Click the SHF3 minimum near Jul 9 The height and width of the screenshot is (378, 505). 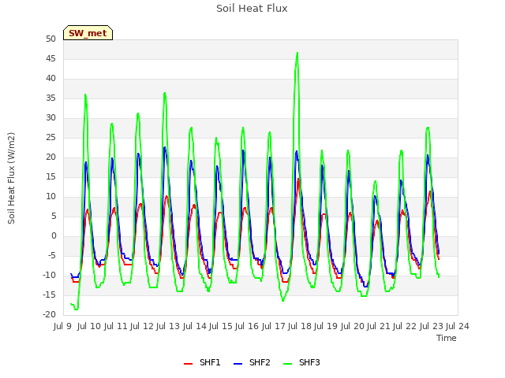(77, 309)
